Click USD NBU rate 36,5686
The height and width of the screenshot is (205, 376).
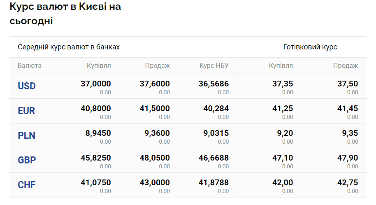click(x=214, y=84)
